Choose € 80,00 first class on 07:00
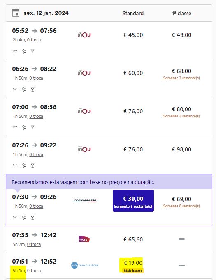The image size is (216, 280). coord(181,109)
